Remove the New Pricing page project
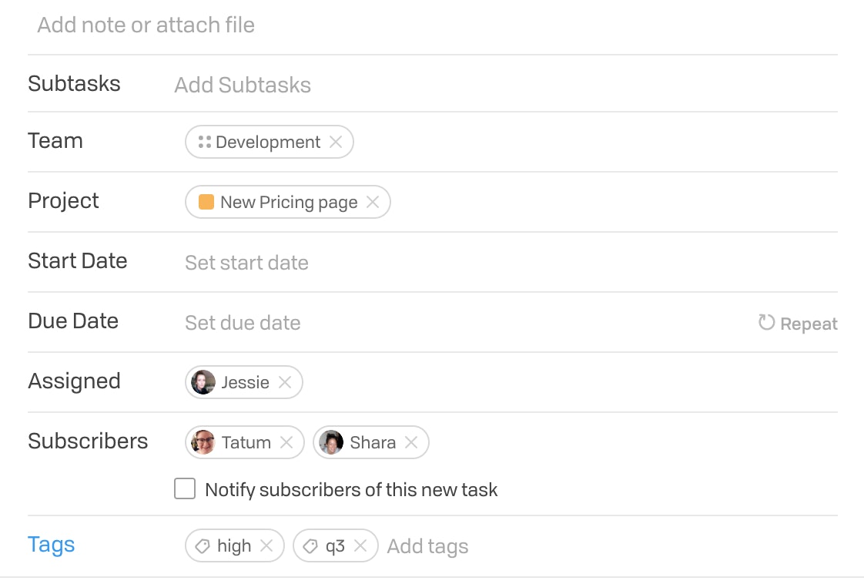 [x=373, y=203]
